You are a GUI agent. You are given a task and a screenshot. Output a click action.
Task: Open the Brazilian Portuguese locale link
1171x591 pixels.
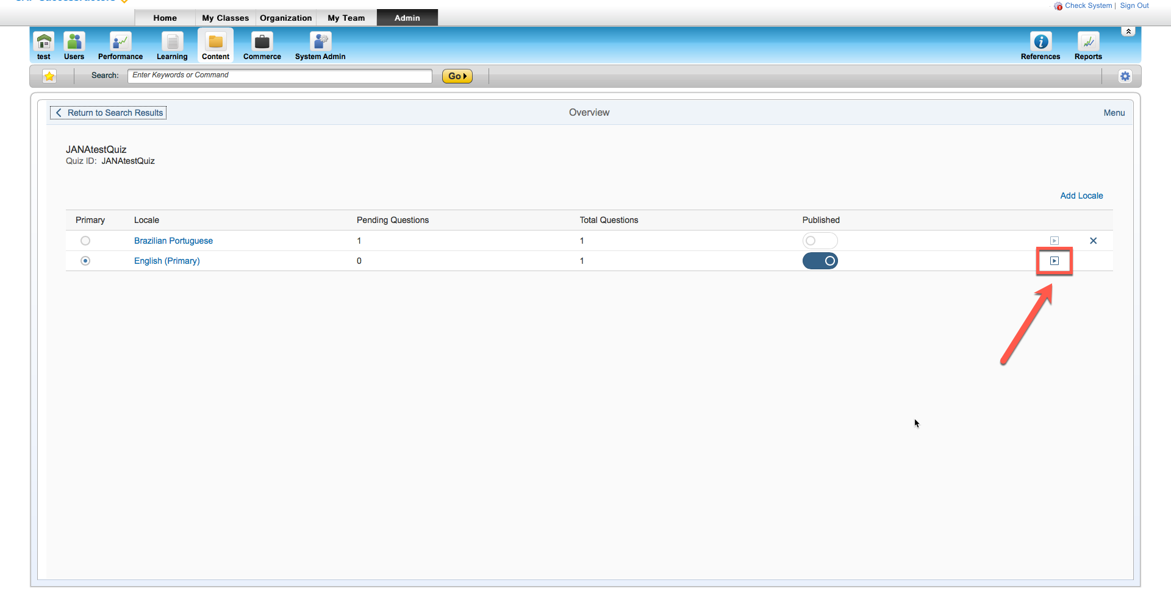point(173,241)
